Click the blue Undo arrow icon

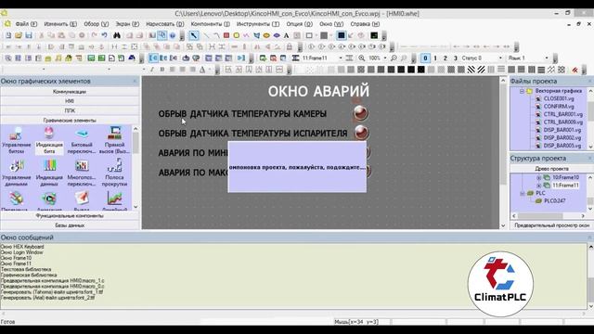point(104,35)
